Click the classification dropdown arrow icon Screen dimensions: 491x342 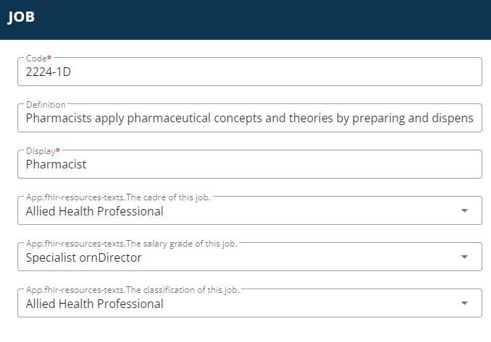click(464, 303)
